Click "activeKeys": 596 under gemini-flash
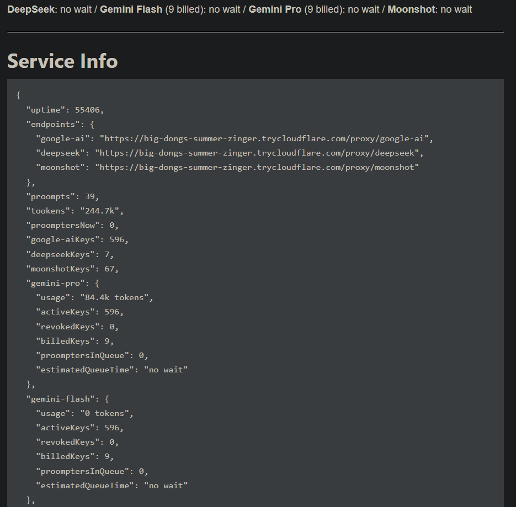Image resolution: width=516 pixels, height=507 pixels. (80, 428)
